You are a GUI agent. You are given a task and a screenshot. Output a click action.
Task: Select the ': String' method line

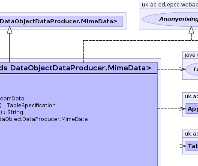click(12, 112)
